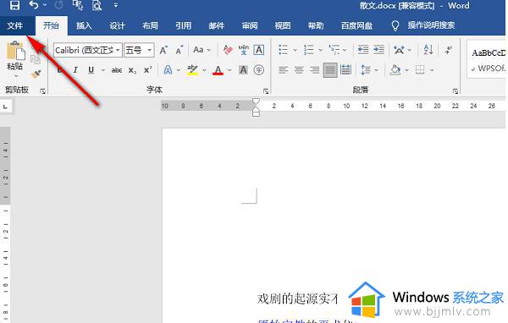Open the undo history dropdown arrow
This screenshot has height=323, width=508.
point(45,5)
